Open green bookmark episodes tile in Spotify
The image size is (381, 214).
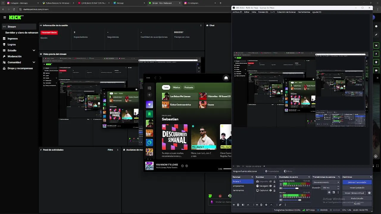[x=149, y=114]
